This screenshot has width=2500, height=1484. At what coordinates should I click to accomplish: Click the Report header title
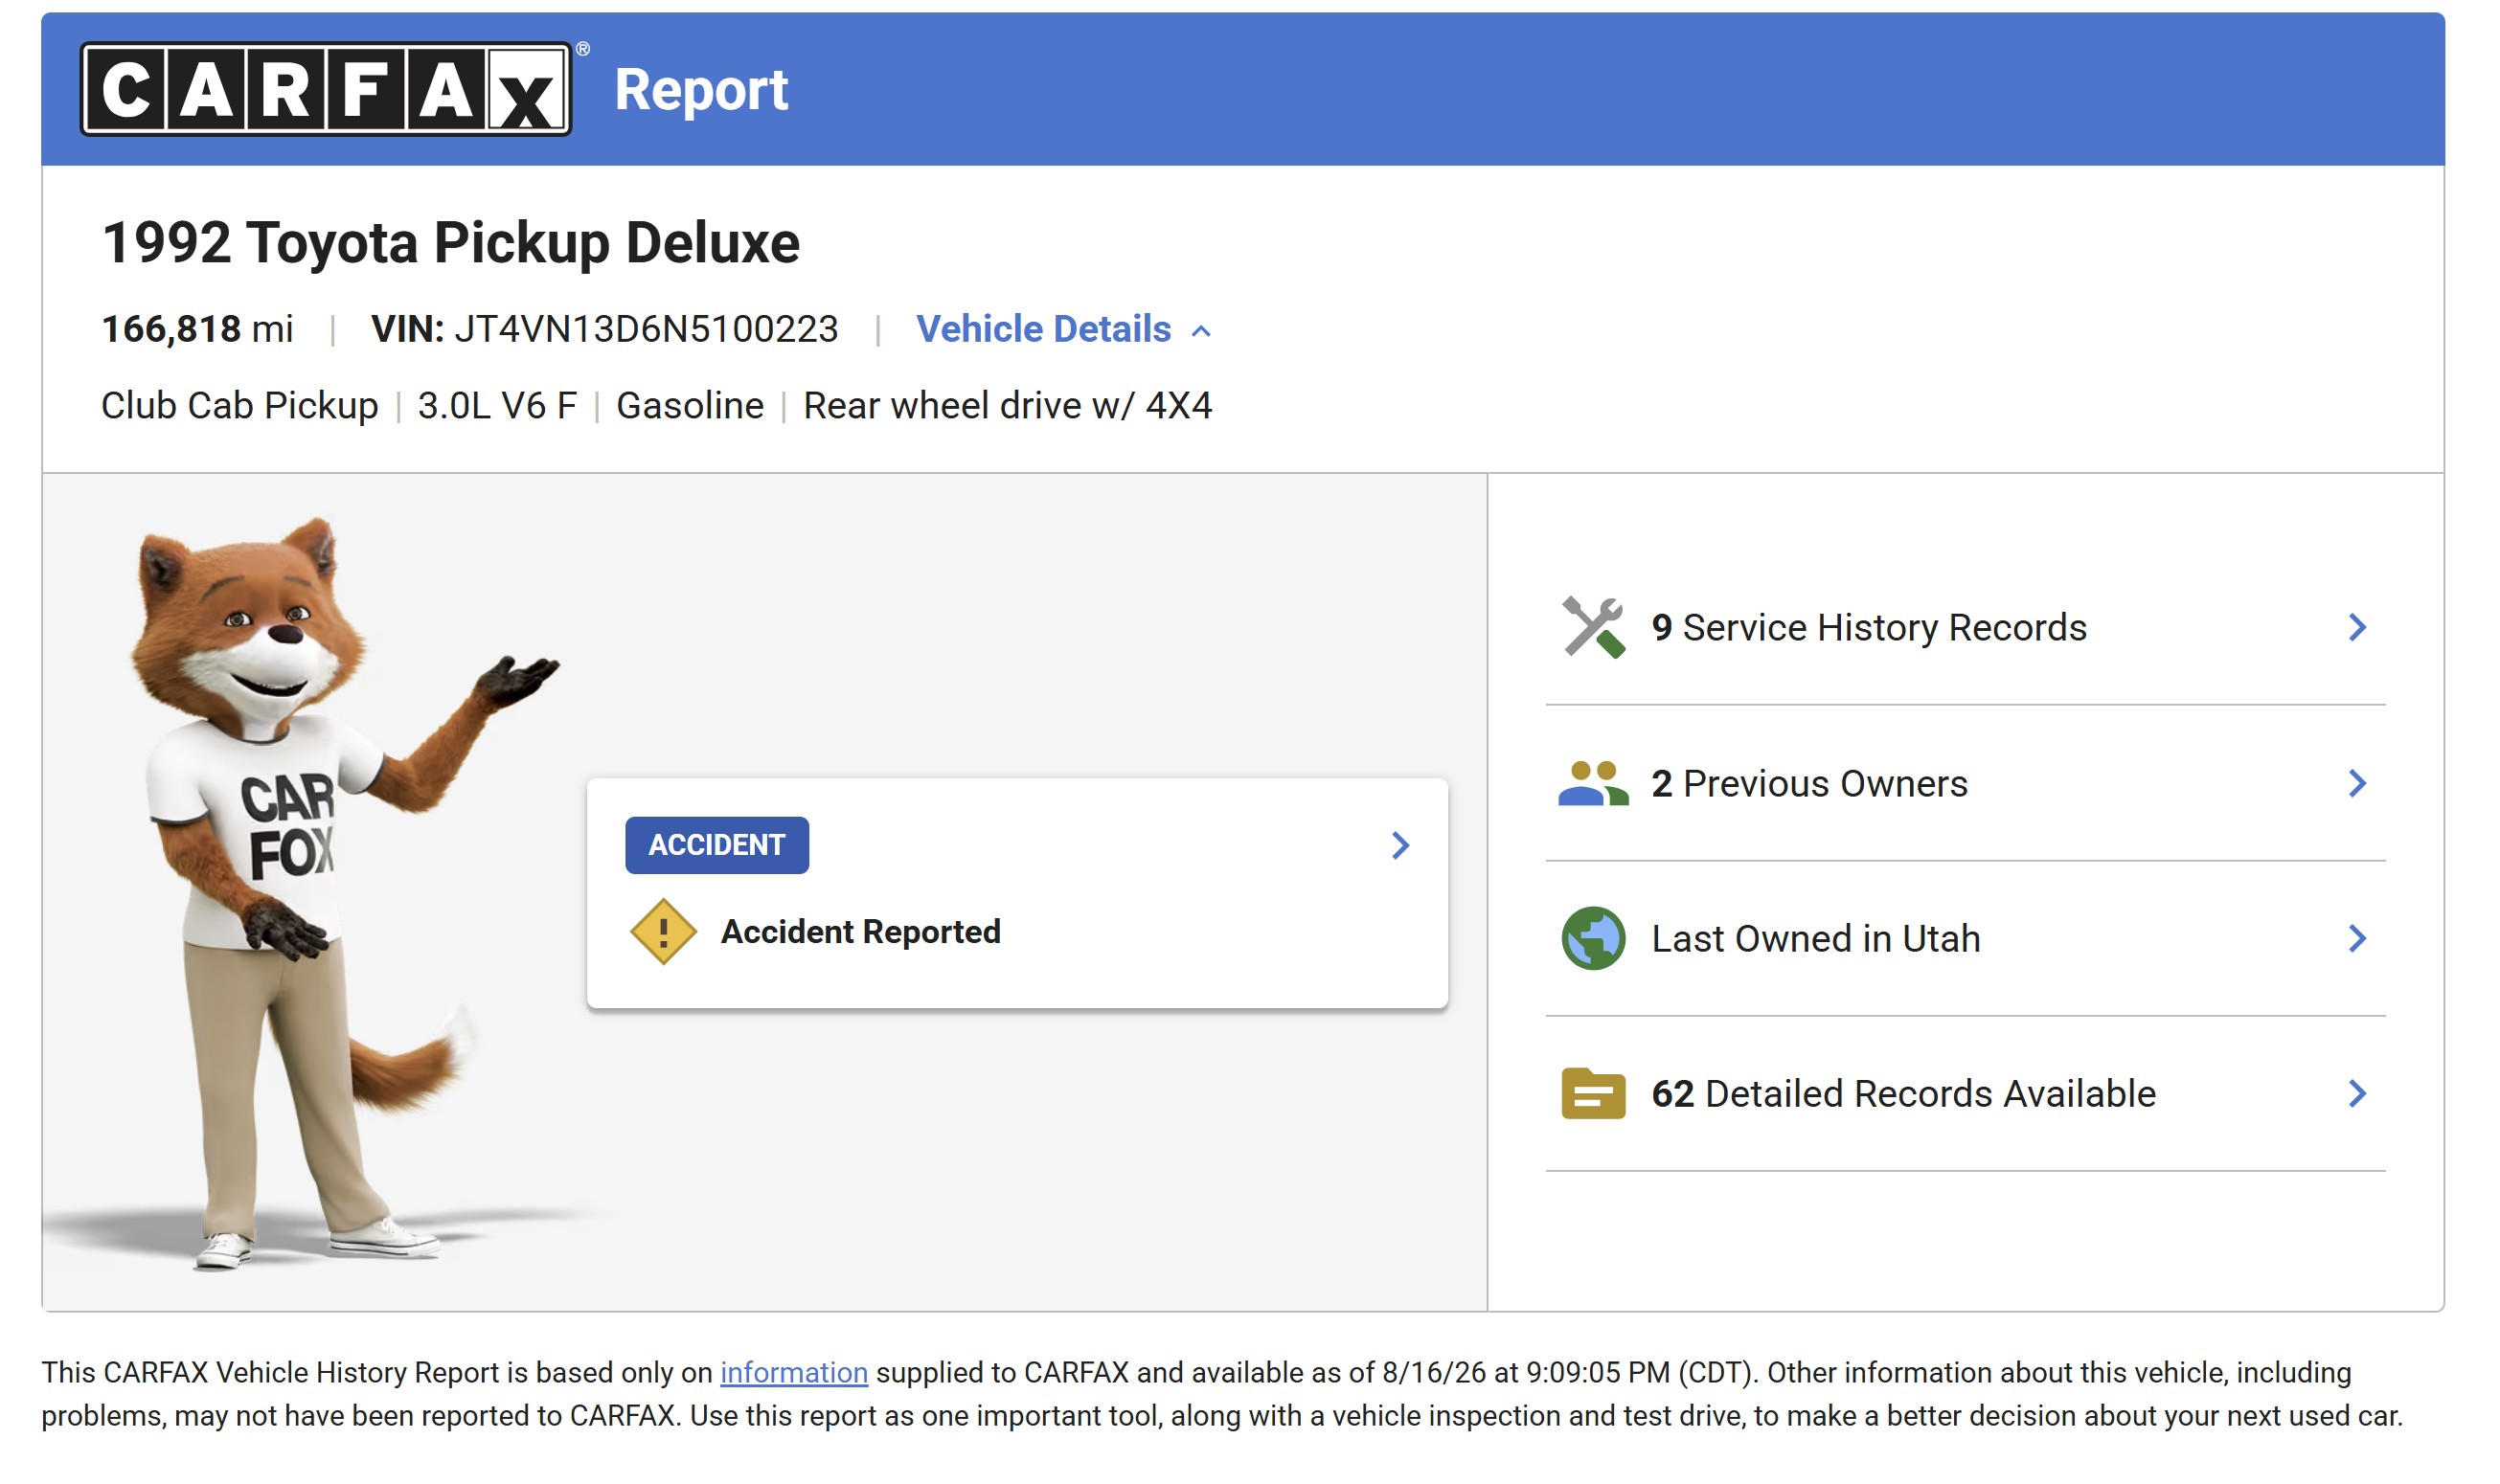click(x=700, y=90)
